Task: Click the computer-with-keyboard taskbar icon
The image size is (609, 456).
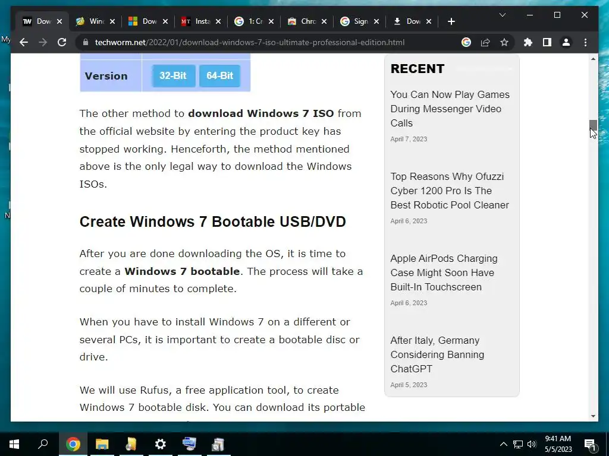Action: [189, 444]
